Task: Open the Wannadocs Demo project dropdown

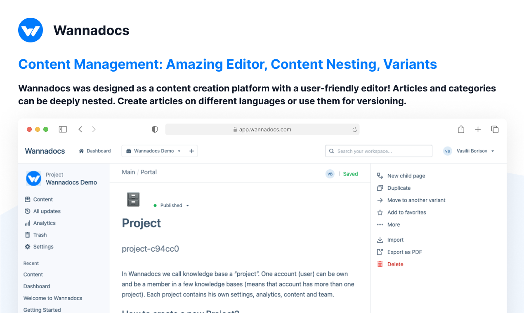Action: click(x=153, y=151)
